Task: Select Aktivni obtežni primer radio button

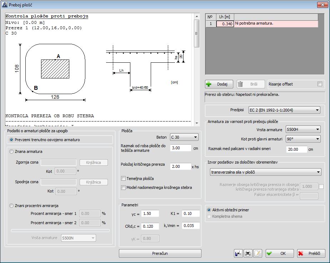Action: coord(209,210)
